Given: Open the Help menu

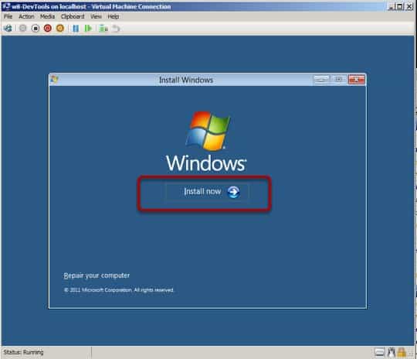Looking at the screenshot, I should 114,16.
